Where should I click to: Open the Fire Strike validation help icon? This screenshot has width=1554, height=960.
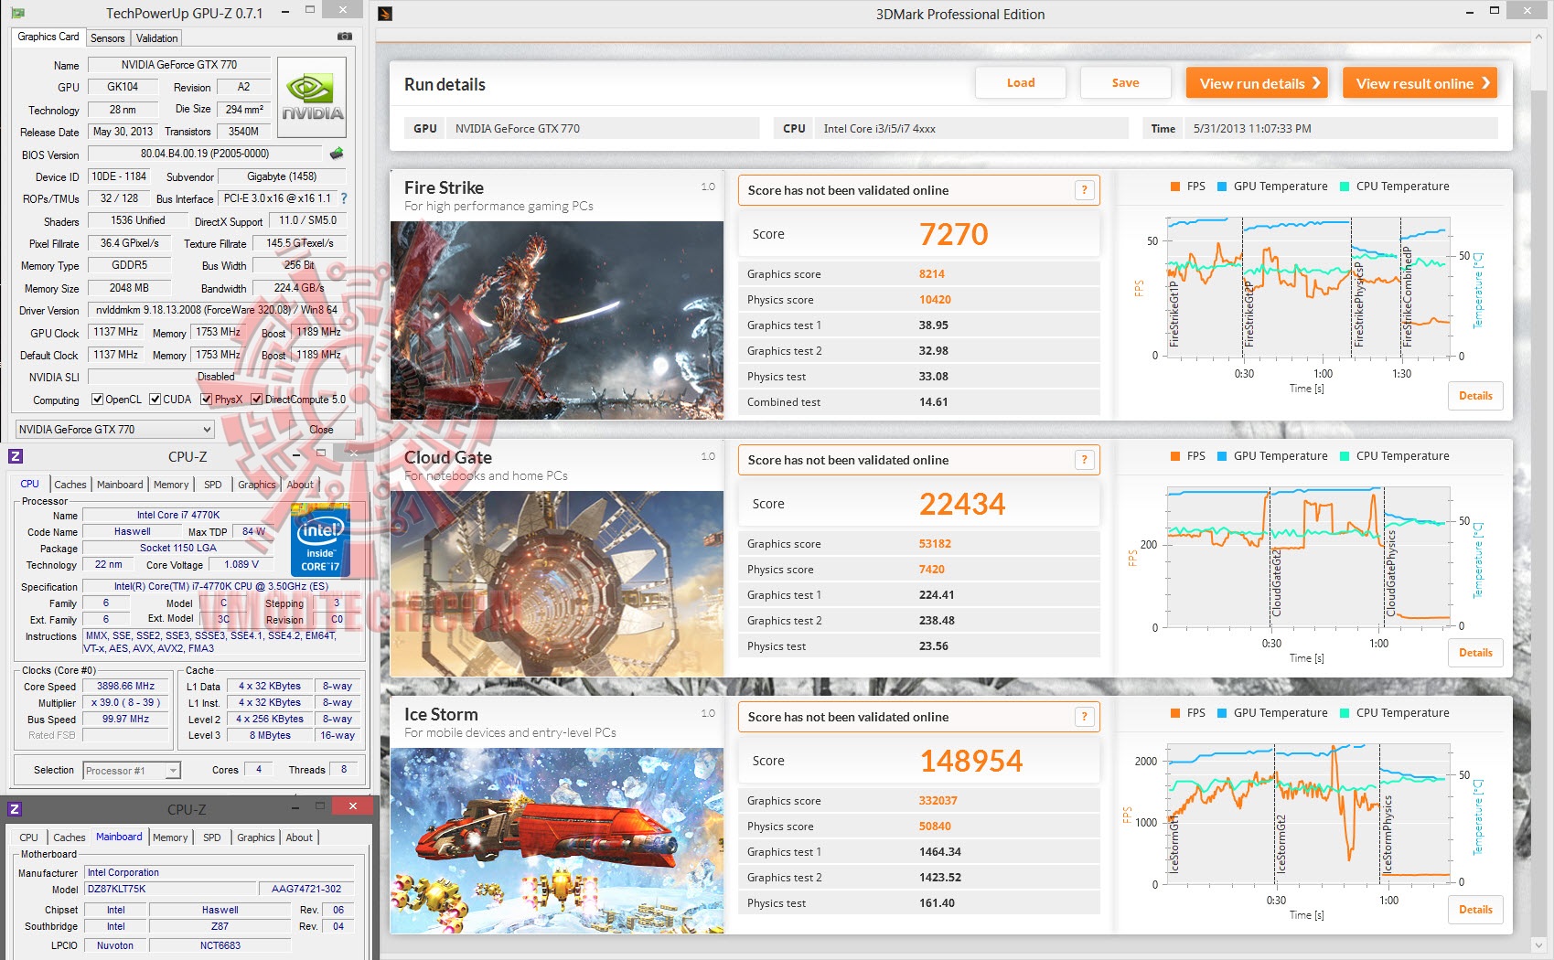pyautogui.click(x=1084, y=190)
